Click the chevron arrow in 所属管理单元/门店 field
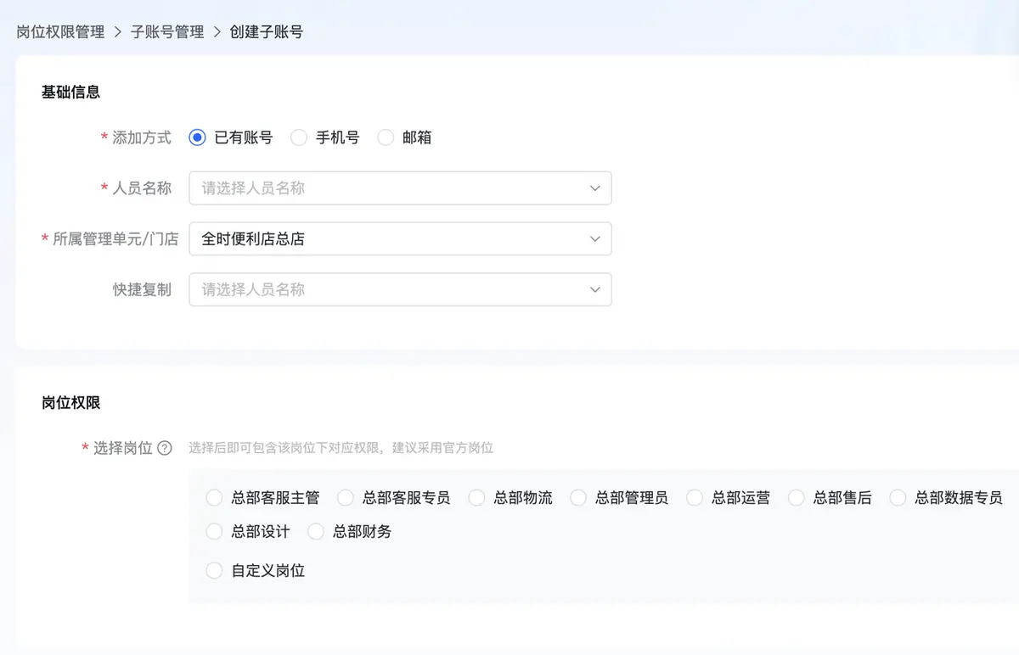The image size is (1019, 655). (595, 239)
